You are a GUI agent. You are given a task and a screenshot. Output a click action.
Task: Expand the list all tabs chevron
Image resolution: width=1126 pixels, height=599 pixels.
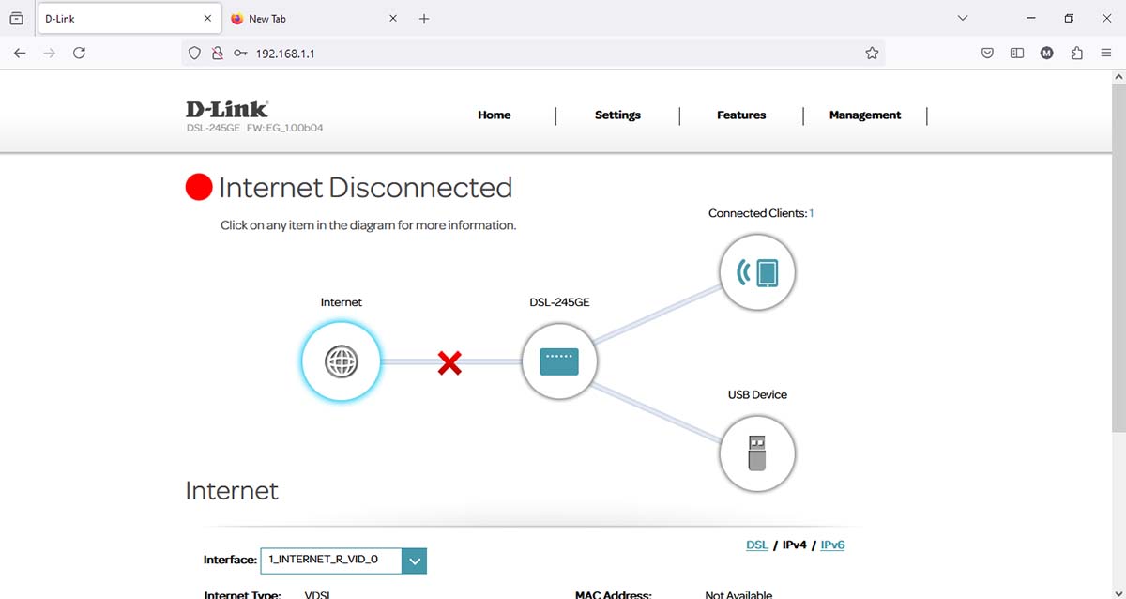962,18
